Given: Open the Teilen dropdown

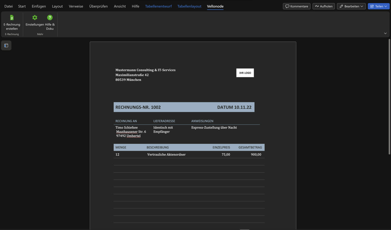Looking at the screenshot, I should tap(379, 6).
